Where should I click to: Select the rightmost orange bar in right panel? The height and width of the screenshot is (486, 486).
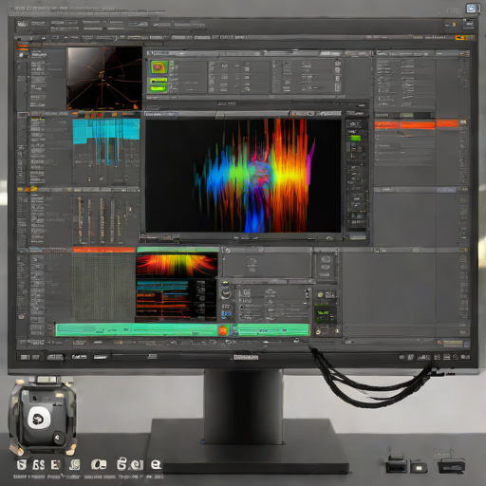(447, 123)
